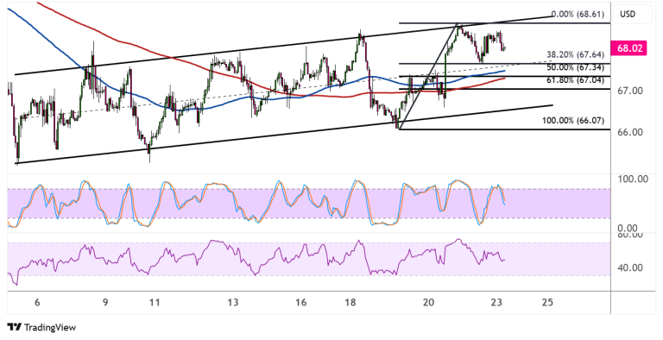Click date label 20 on time axis
Screen dimensions: 663x340
point(428,303)
